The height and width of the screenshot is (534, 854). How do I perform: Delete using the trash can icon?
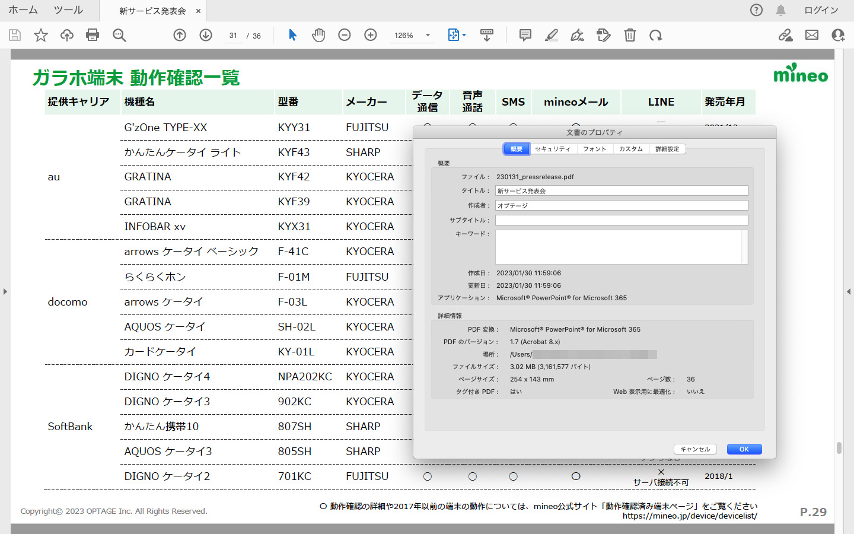630,35
